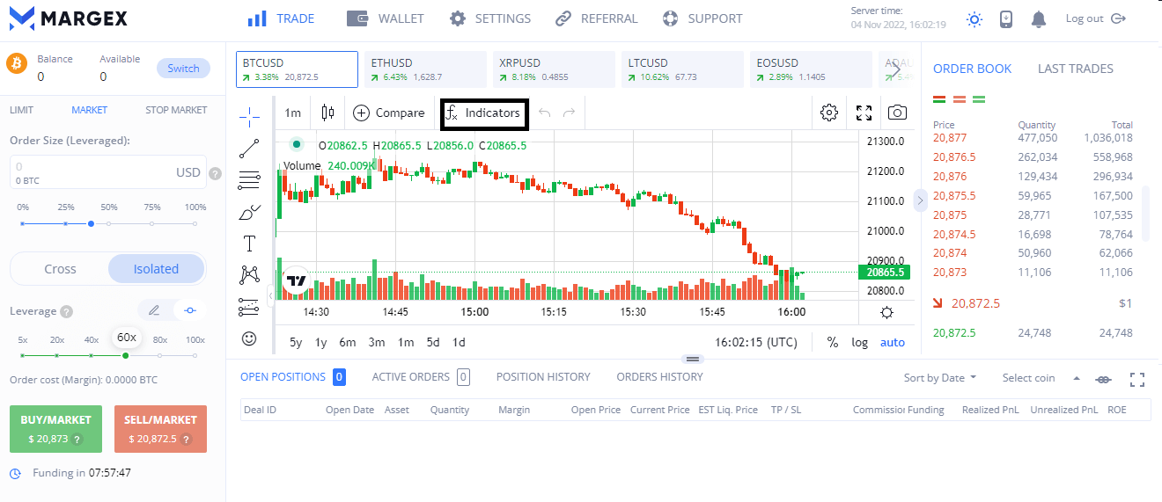Click the notifications bell icon
Screen dimensions: 1162x502
coord(1039,18)
